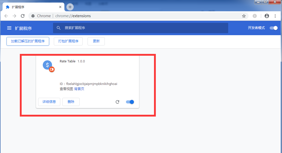Screen dimensions: 282x153
Task: Open the Chrome three-dot menu
Action: coord(275,16)
